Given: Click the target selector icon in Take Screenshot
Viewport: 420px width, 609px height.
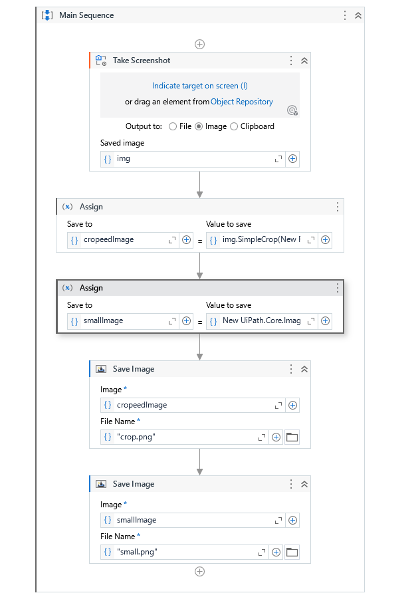Looking at the screenshot, I should pyautogui.click(x=292, y=110).
